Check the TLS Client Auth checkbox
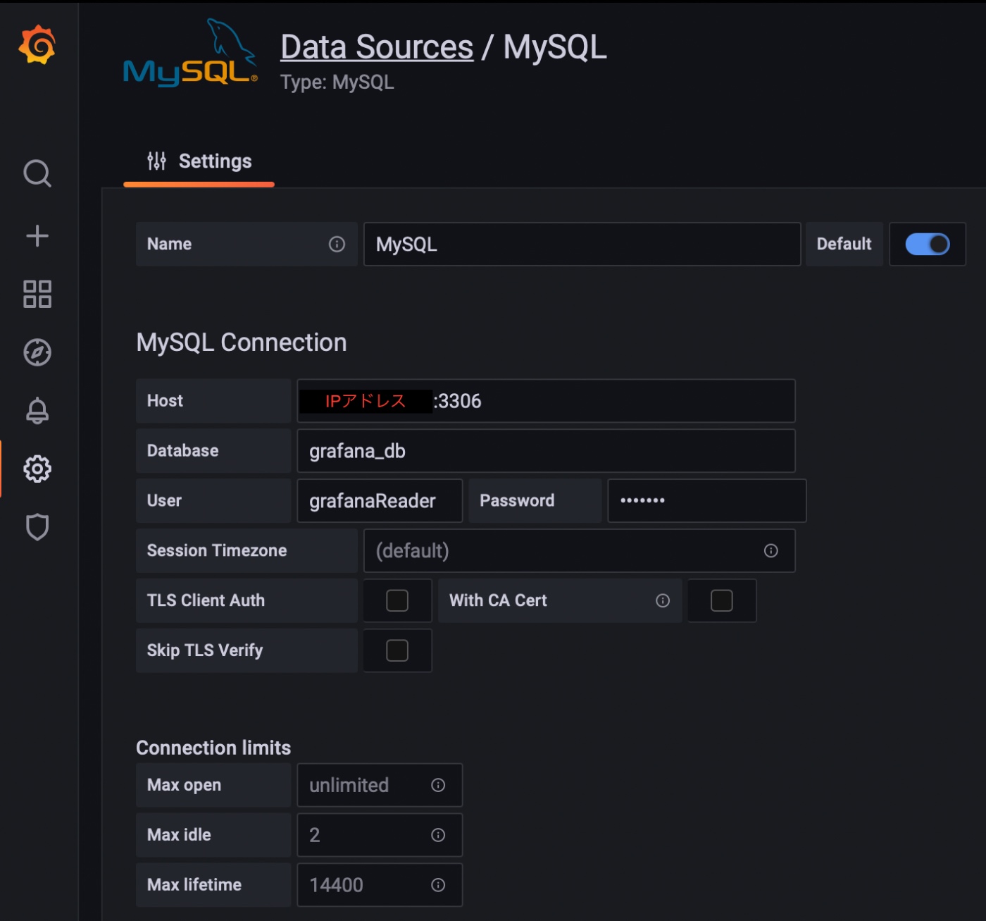This screenshot has height=921, width=986. pyautogui.click(x=397, y=600)
